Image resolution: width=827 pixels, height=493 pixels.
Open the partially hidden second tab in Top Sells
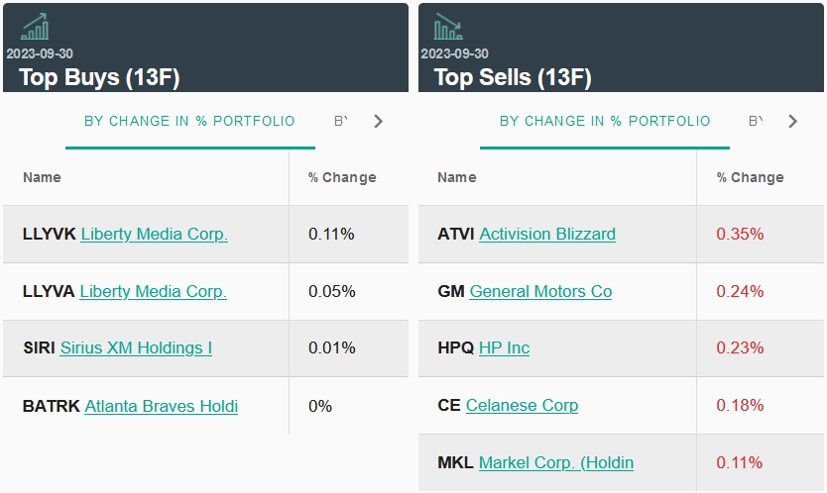point(756,122)
